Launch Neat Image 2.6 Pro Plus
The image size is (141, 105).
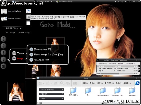point(46,55)
